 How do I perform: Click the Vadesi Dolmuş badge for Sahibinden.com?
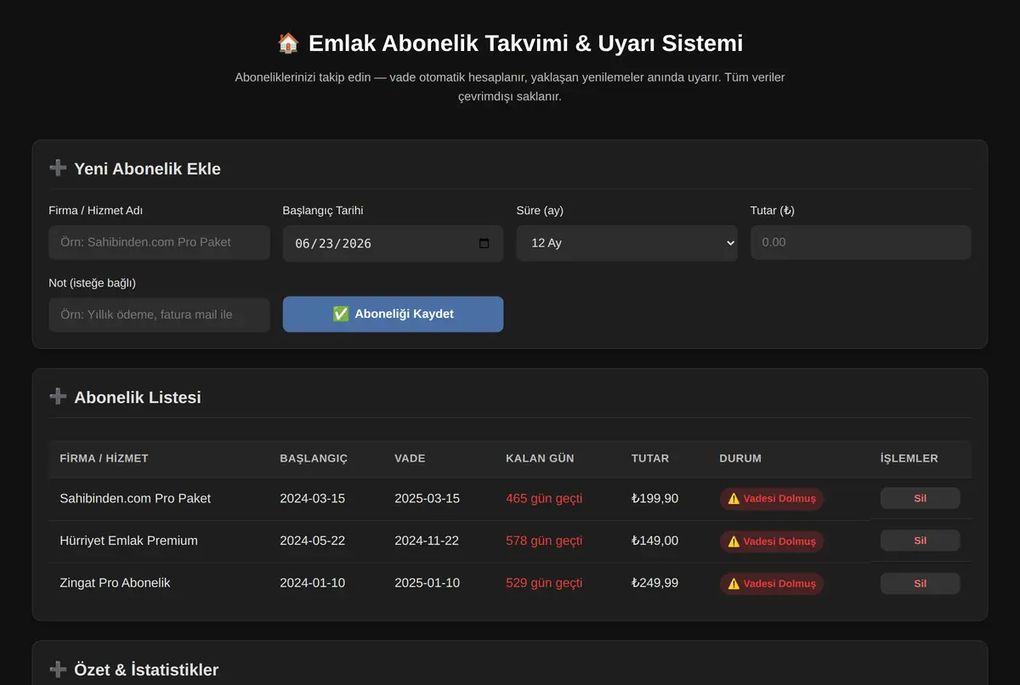[x=771, y=499]
